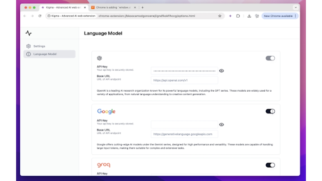This screenshot has height=181, width=322.
Task: Click the OpenAI logo icon
Action: 99,58
